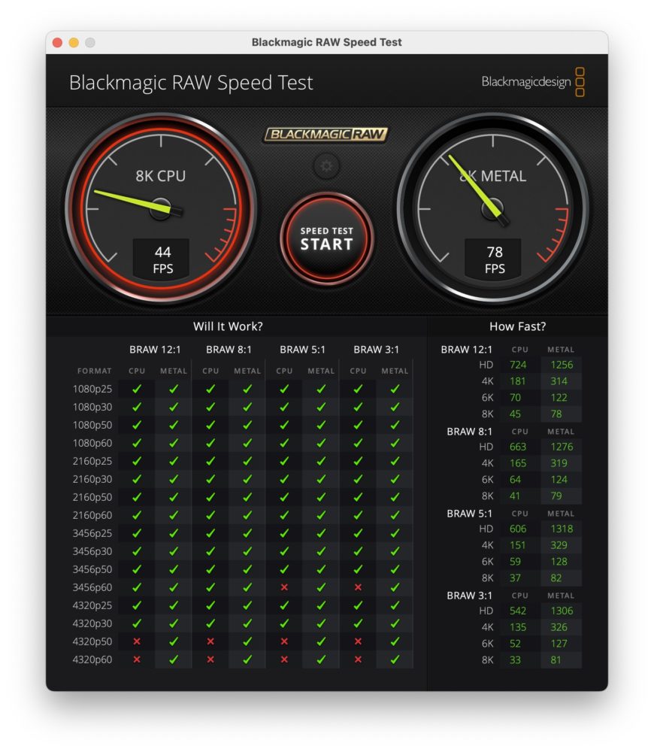The image size is (654, 752).
Task: Click checkmark for 2160p25 BRAW 5:1 CPU
Action: coord(284,461)
